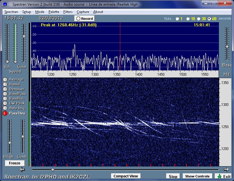Close the Spectran window

tap(225, 3)
